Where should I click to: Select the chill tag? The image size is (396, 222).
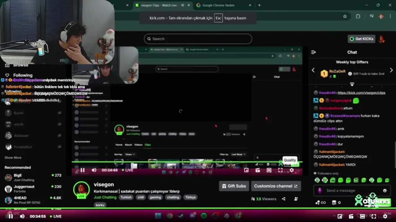pyautogui.click(x=141, y=197)
